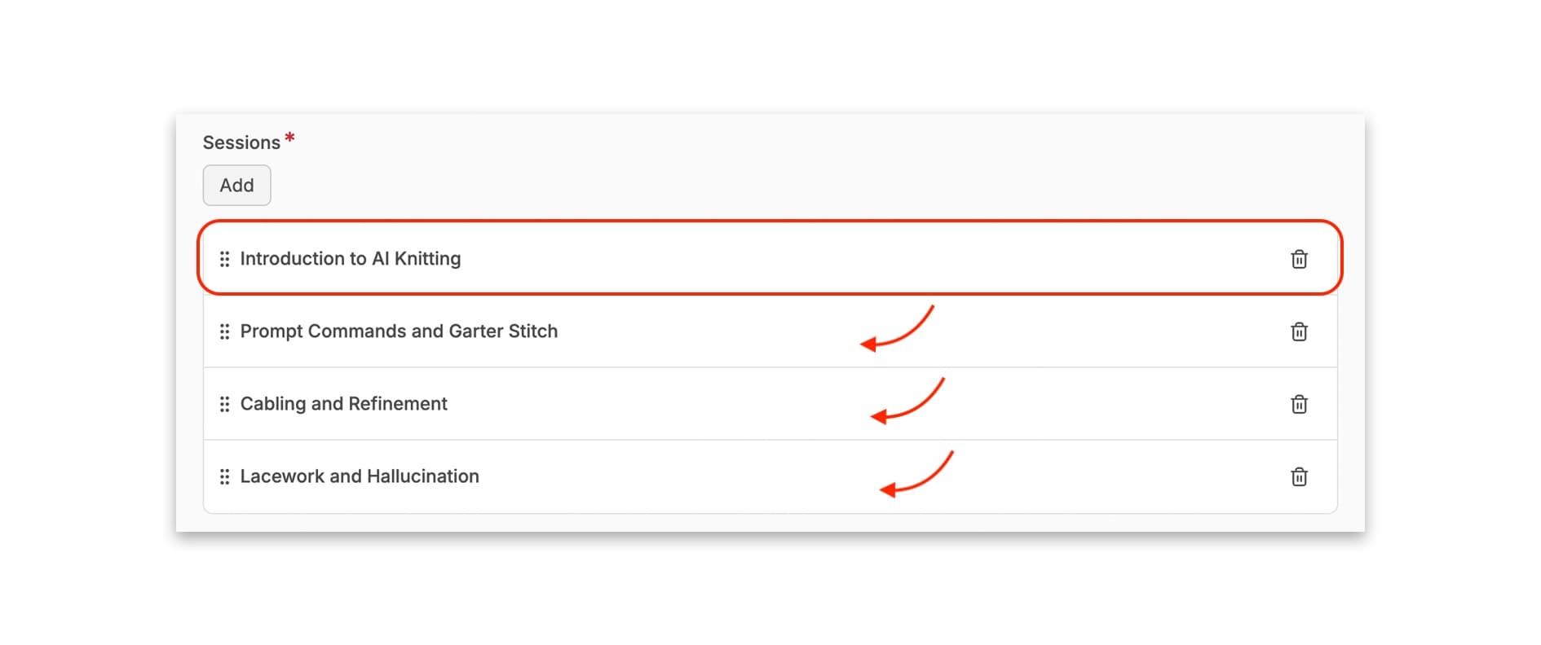Trash the Lacework and Hallucination session

(1299, 476)
